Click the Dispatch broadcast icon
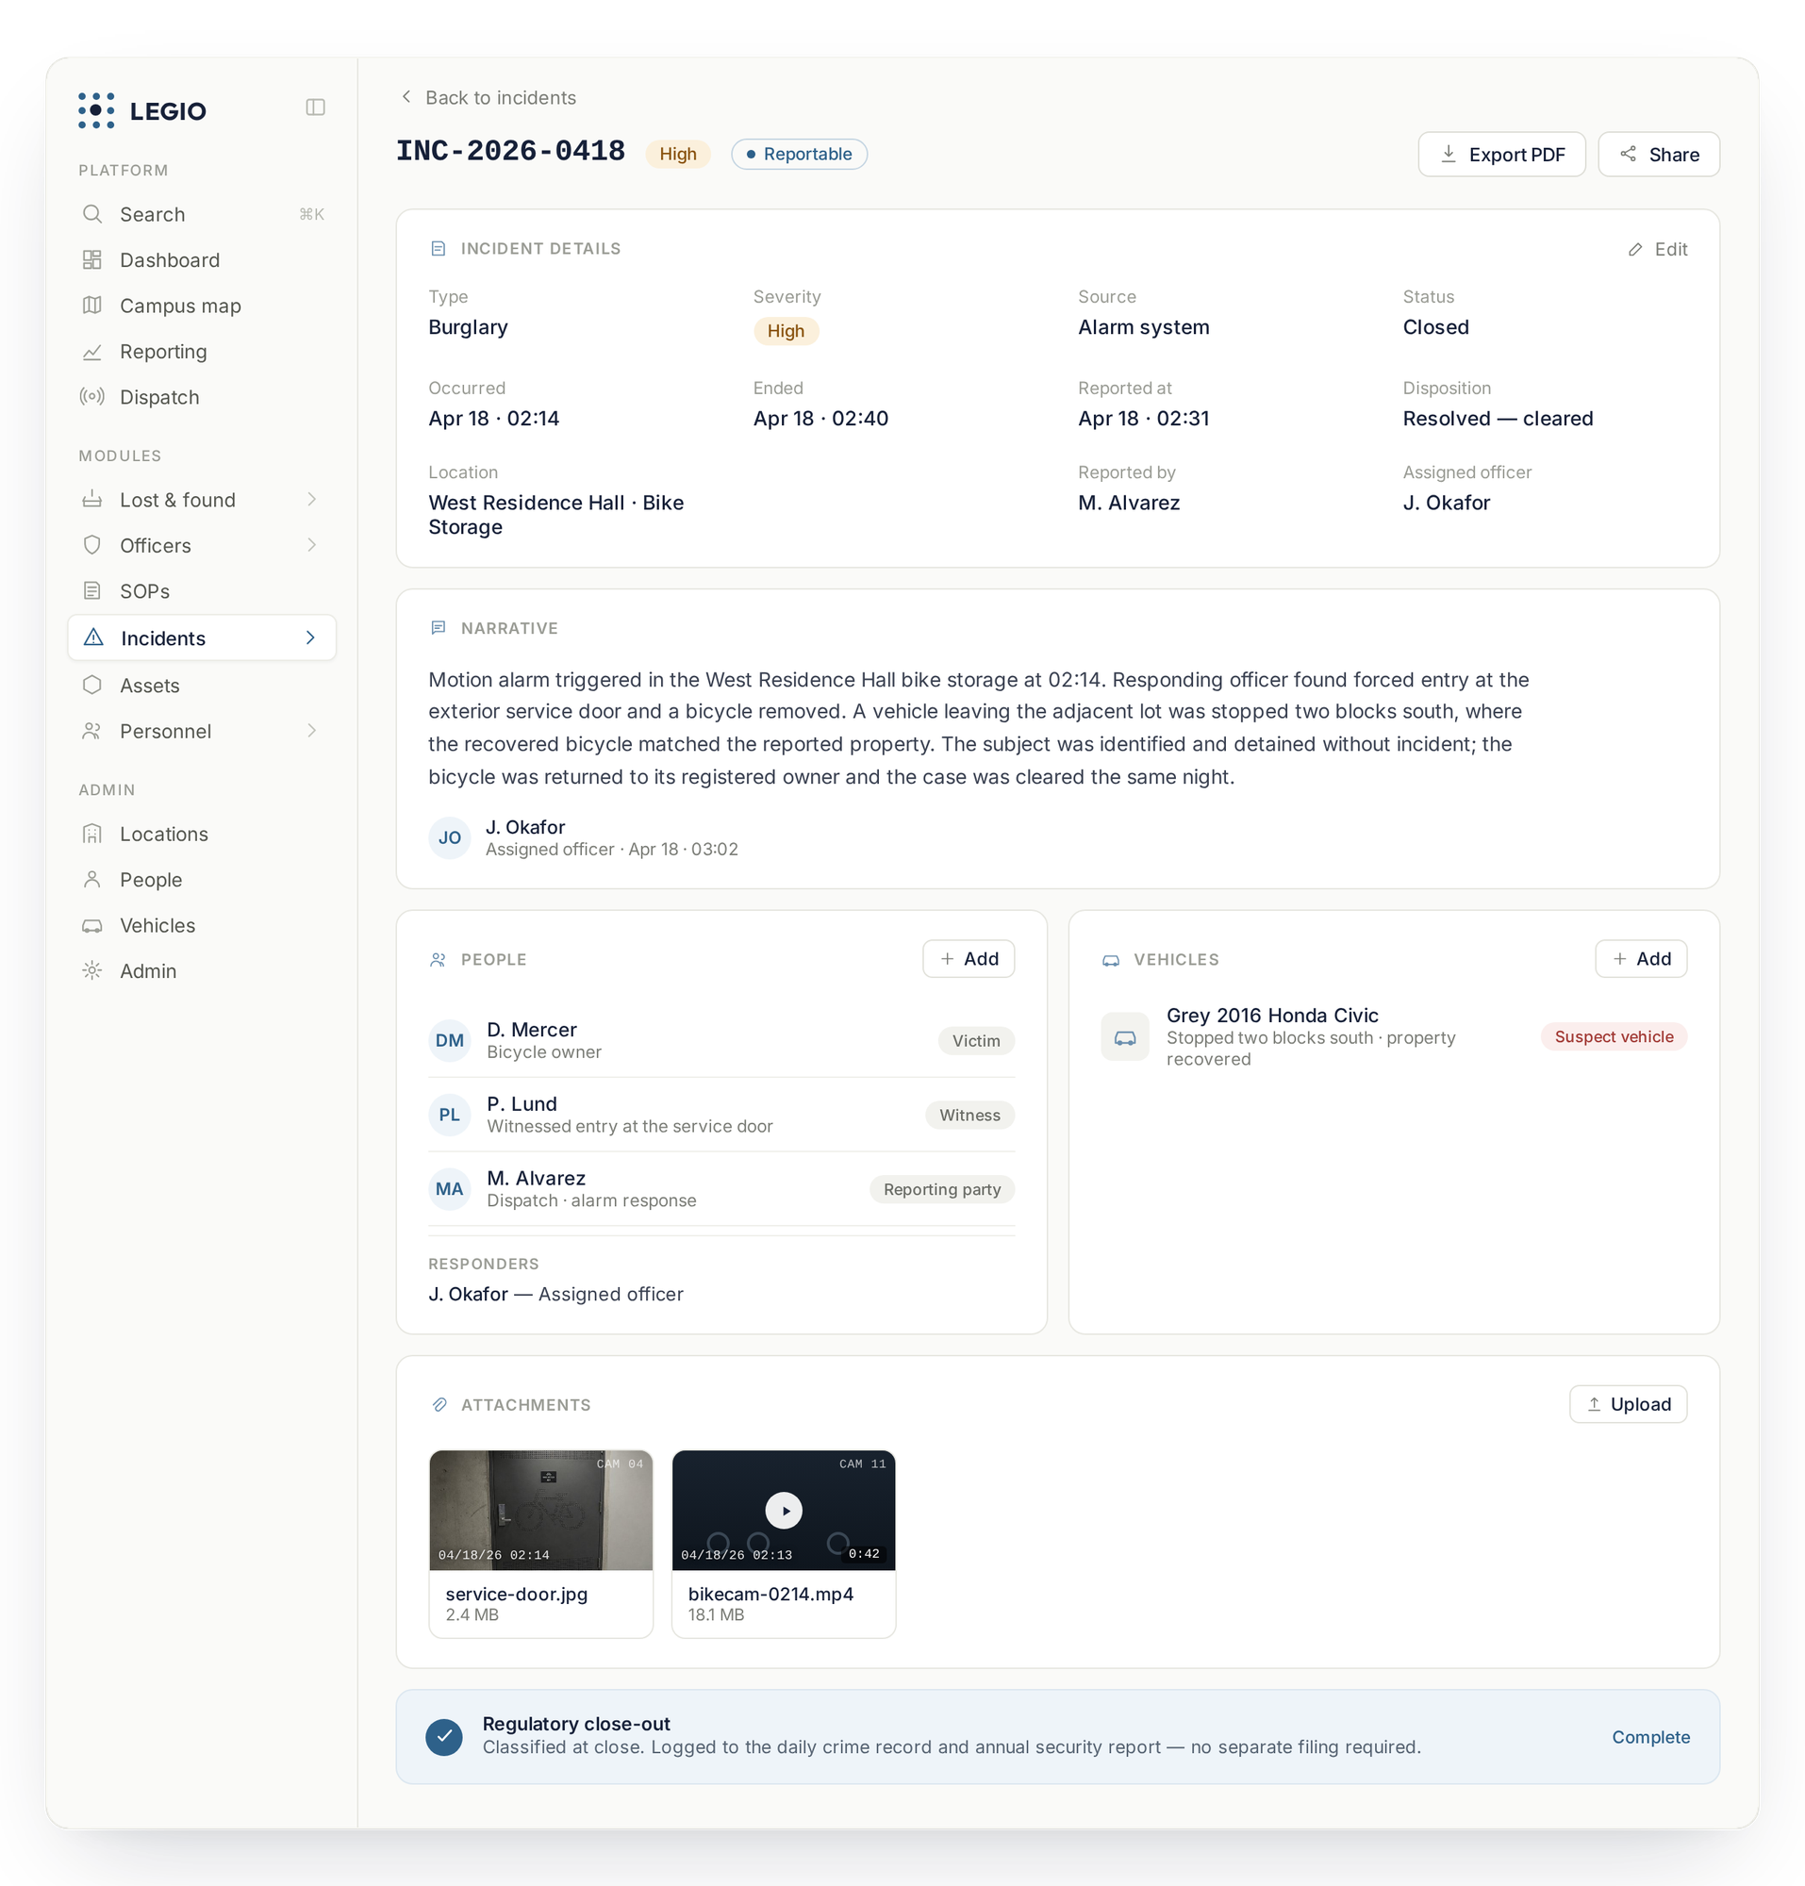This screenshot has width=1805, height=1886. point(92,396)
